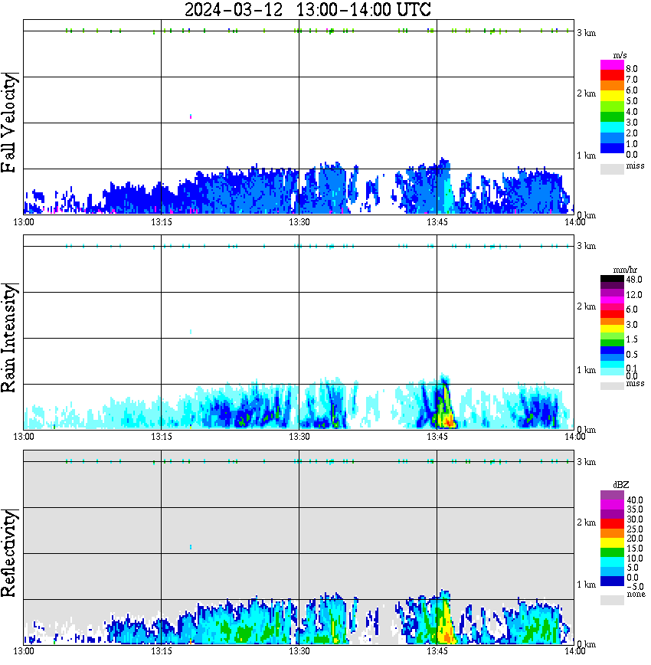
Task: Click the 3 km label beside Fall Velocity
Action: tap(586, 33)
